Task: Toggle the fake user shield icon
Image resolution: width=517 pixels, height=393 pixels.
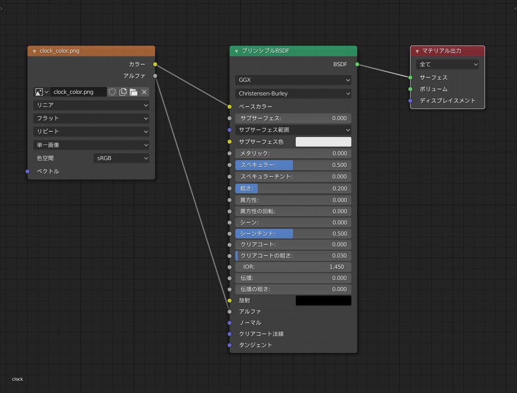Action: click(112, 92)
